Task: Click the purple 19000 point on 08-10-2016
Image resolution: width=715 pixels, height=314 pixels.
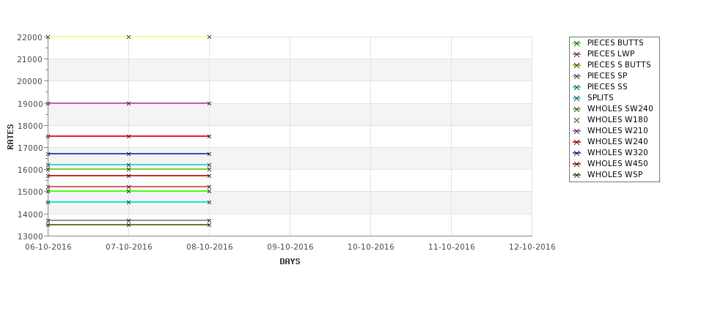Action: [x=209, y=104]
